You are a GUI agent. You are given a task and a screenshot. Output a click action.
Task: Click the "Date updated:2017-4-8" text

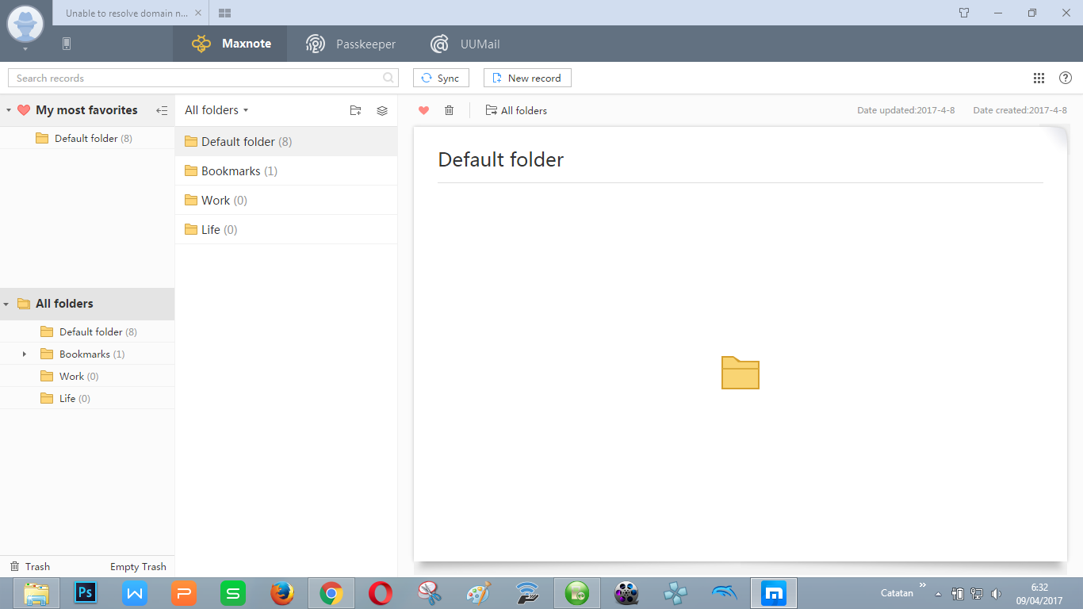pyautogui.click(x=905, y=110)
